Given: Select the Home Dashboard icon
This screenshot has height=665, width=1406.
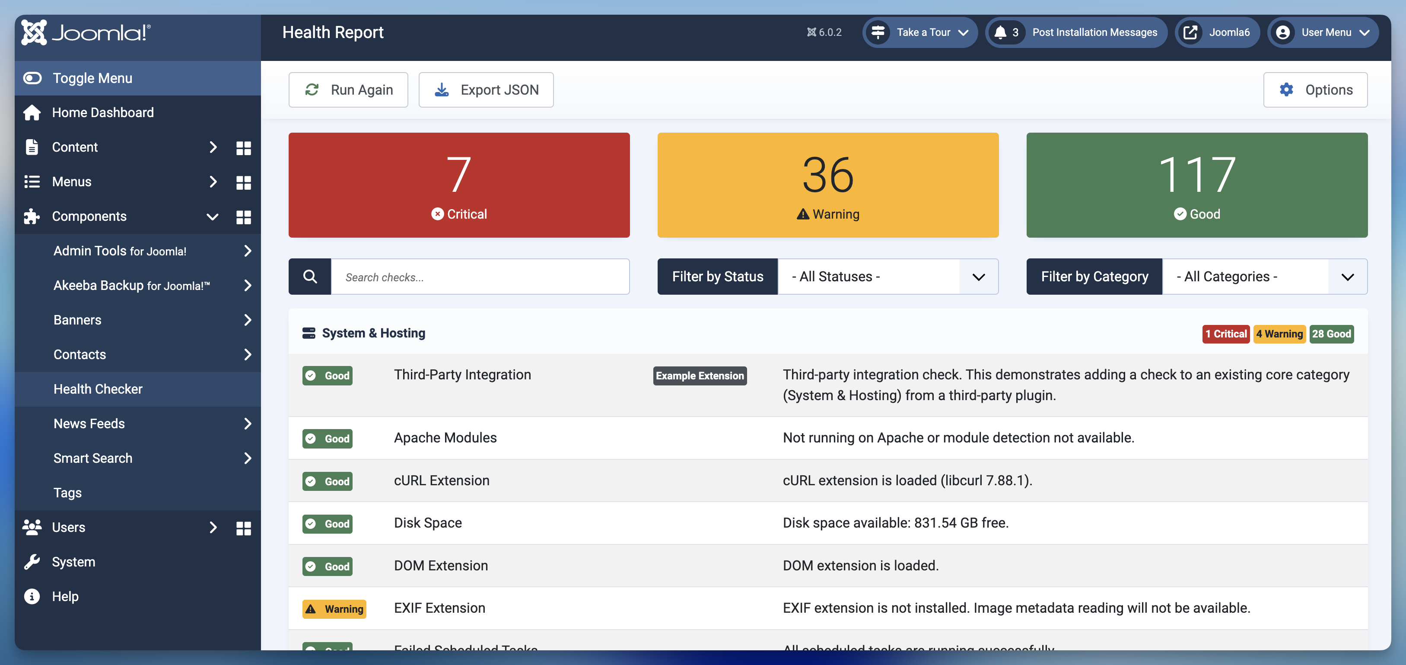Looking at the screenshot, I should [x=32, y=112].
